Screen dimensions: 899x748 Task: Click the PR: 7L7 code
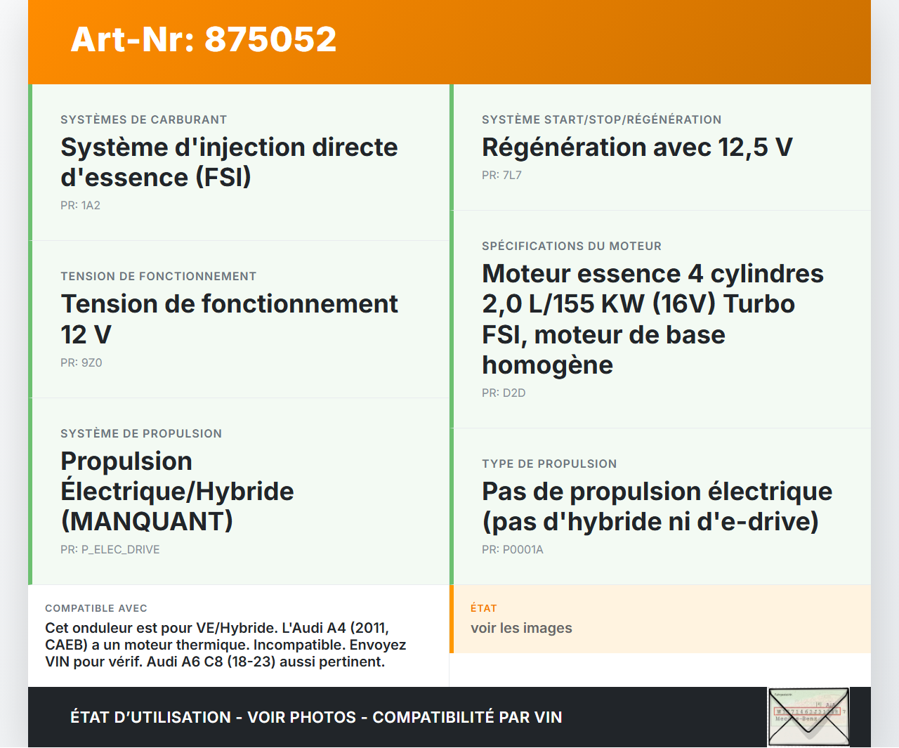501,176
